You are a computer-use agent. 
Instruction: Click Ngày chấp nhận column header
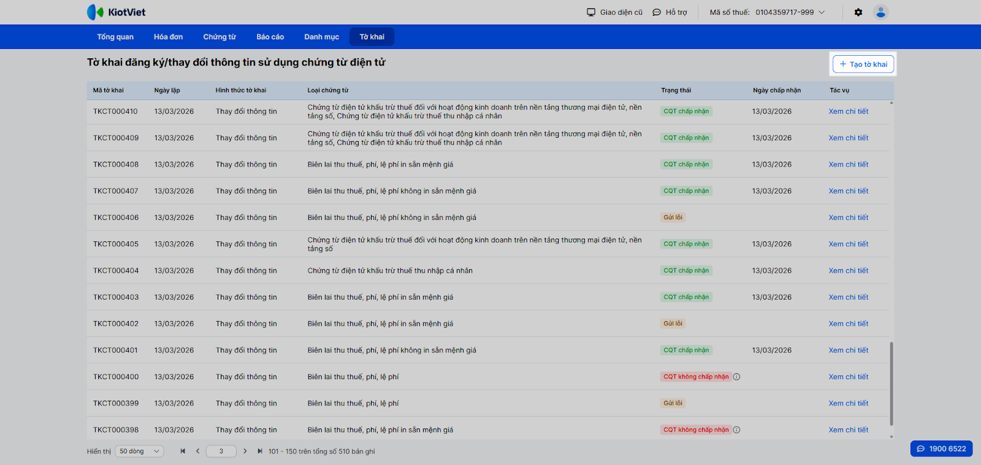click(x=777, y=90)
